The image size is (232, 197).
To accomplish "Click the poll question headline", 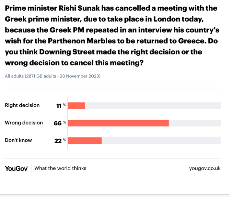I will 112,36.
